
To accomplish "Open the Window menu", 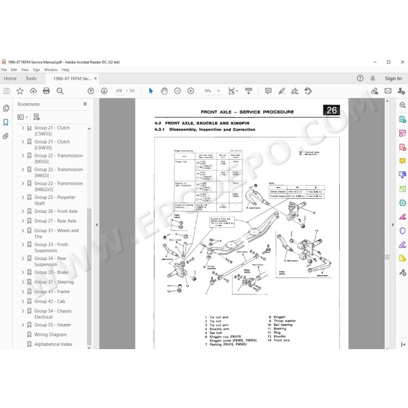I will click(51, 70).
